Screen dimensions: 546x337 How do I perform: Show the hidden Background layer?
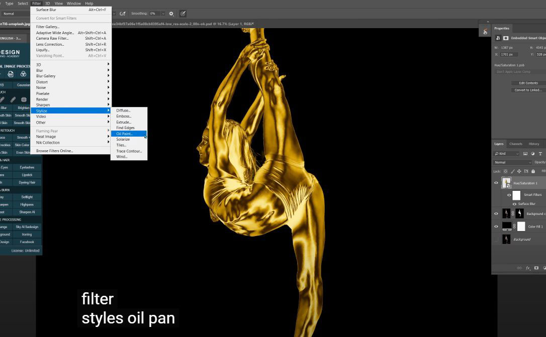tap(496, 239)
